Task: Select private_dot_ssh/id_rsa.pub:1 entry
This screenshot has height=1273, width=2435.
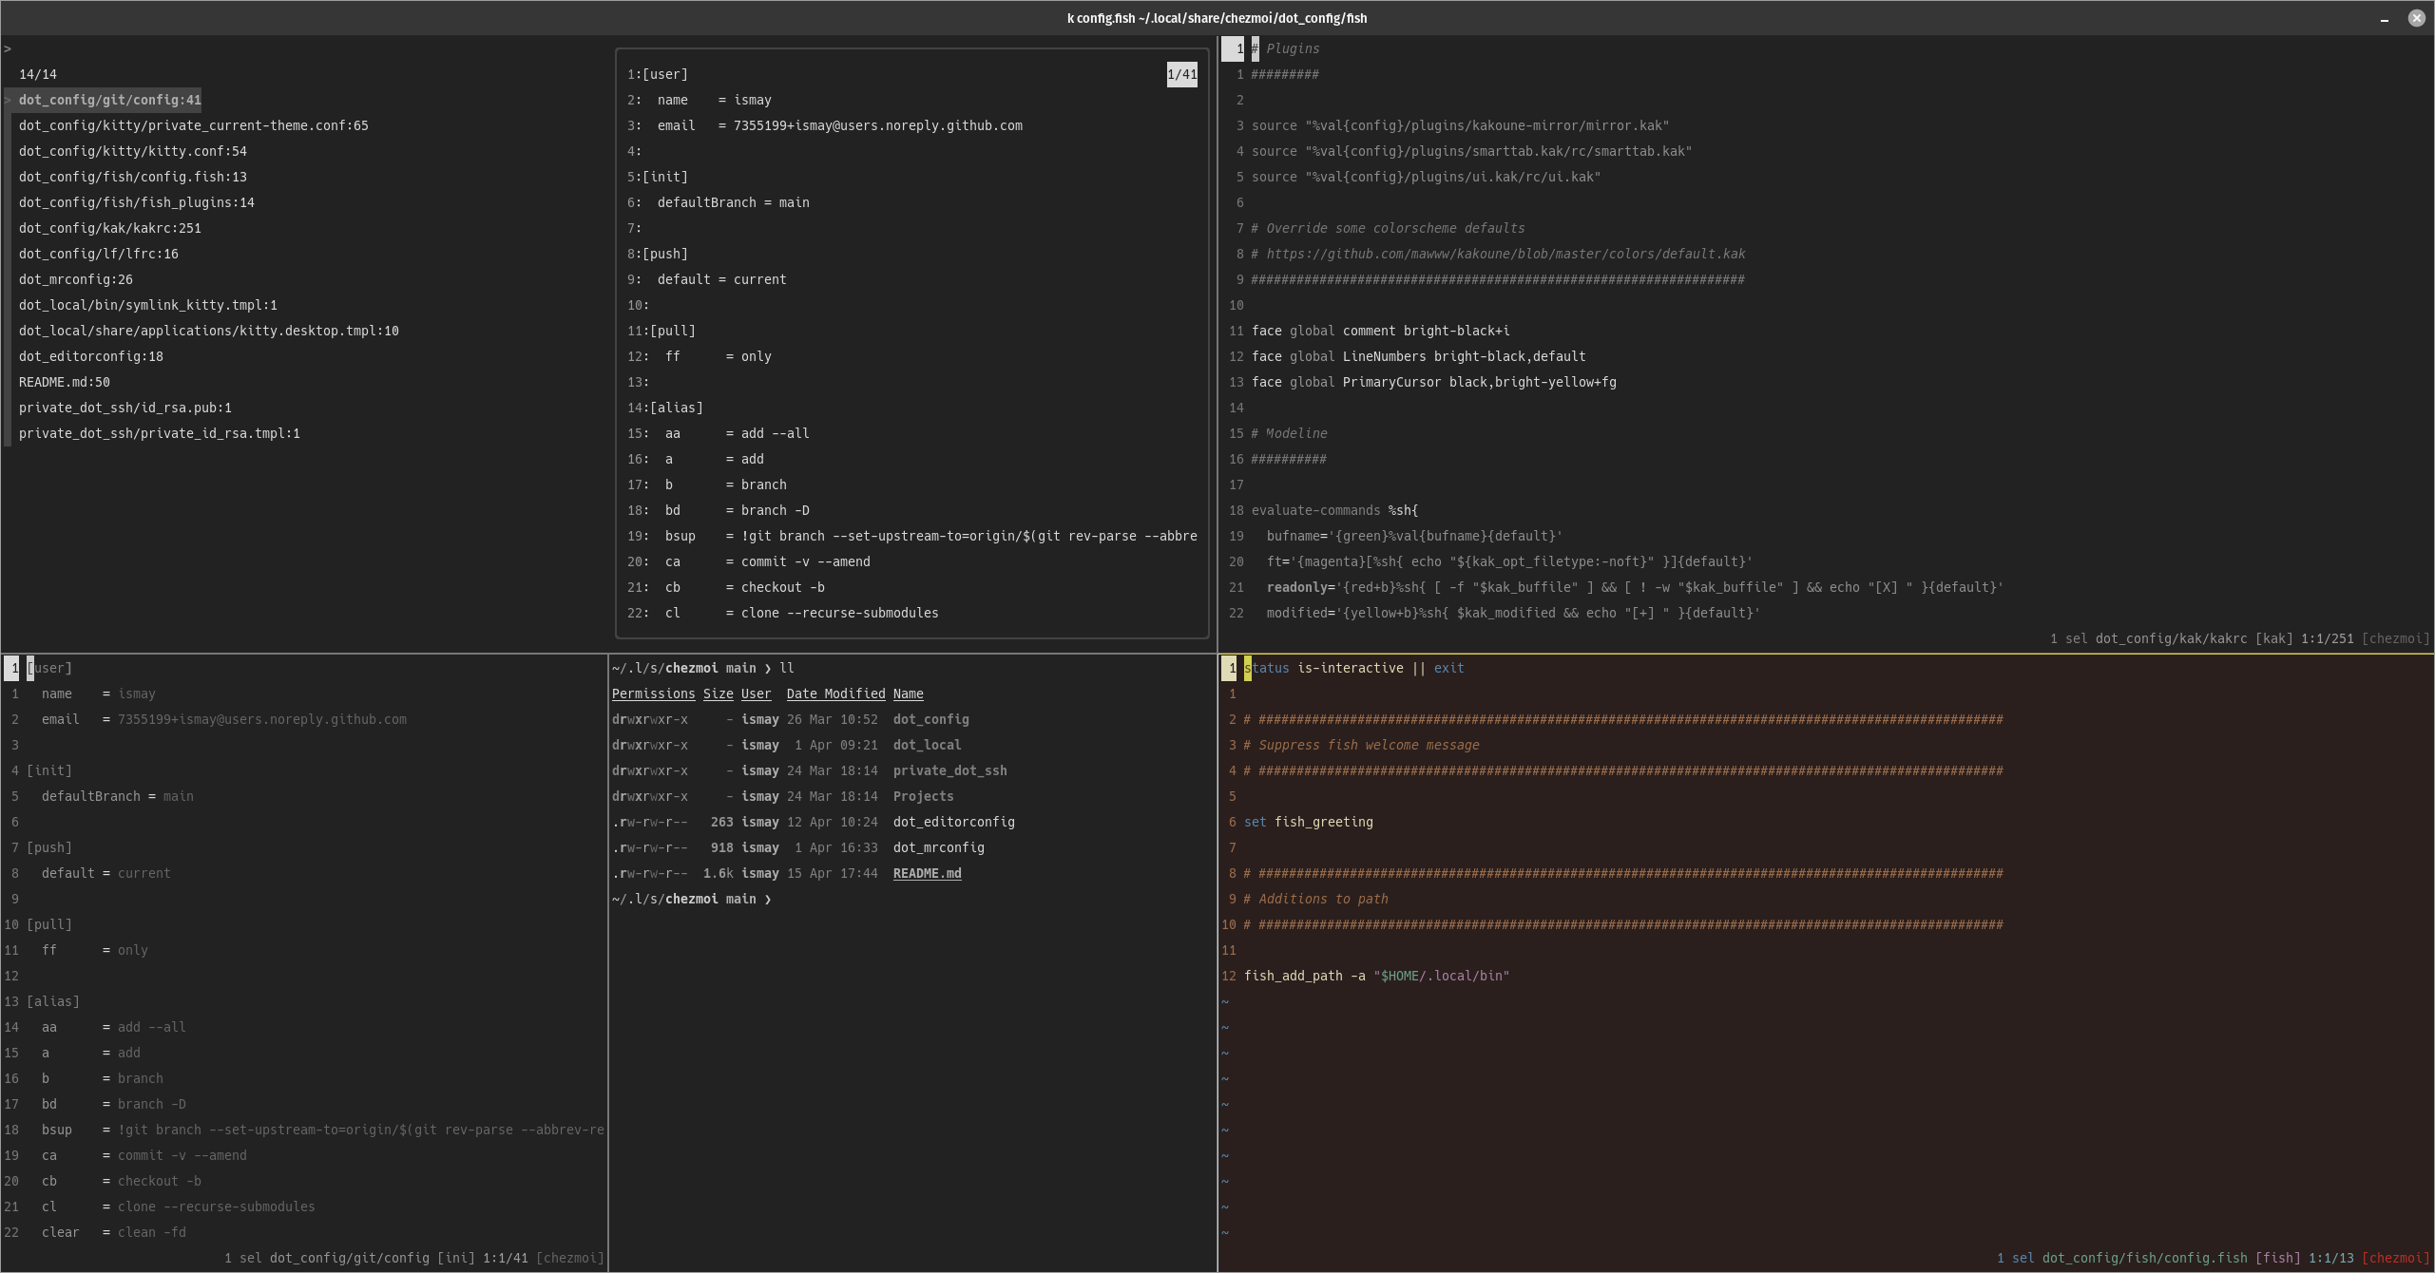Action: (x=125, y=408)
